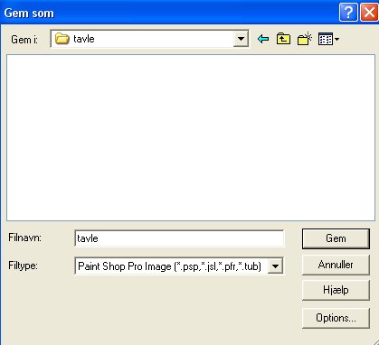Click the bottom-right resize grip
Viewport: 379px width, 345px height.
[374, 340]
